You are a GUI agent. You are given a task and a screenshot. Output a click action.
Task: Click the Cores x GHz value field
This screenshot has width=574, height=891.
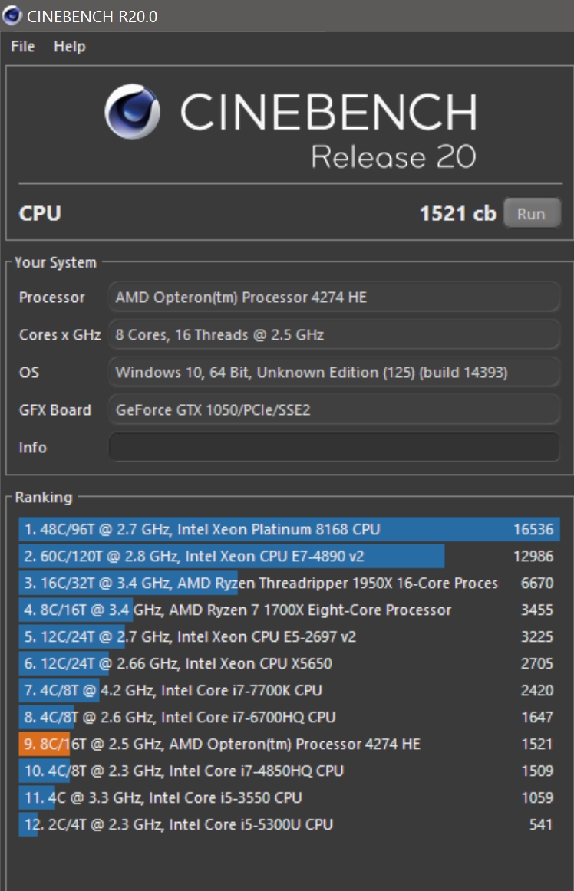click(x=334, y=335)
